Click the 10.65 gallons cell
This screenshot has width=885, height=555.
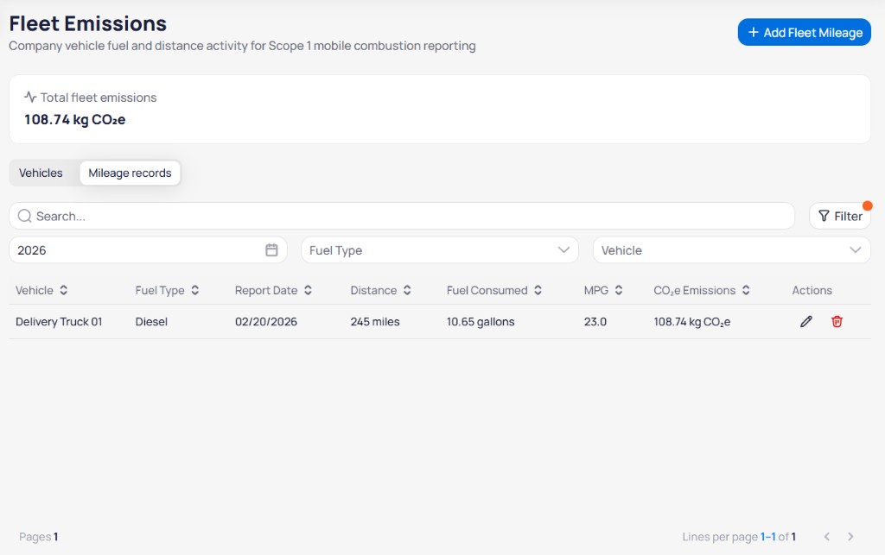pyautogui.click(x=481, y=322)
